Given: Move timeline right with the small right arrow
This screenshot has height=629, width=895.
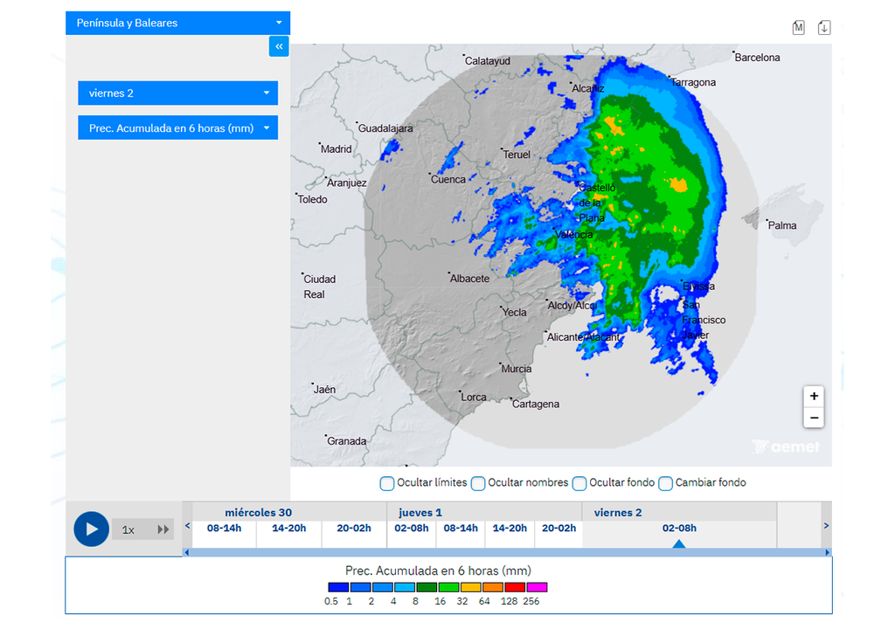Looking at the screenshot, I should (826, 526).
